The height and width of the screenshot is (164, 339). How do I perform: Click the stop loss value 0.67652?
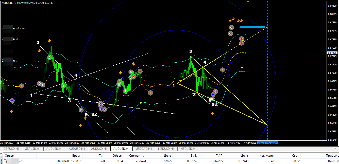tap(192, 161)
